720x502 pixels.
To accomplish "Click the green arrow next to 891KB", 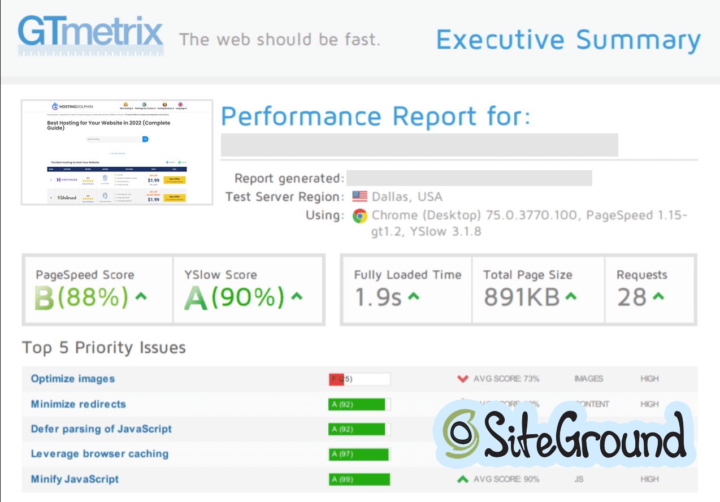I will [571, 296].
